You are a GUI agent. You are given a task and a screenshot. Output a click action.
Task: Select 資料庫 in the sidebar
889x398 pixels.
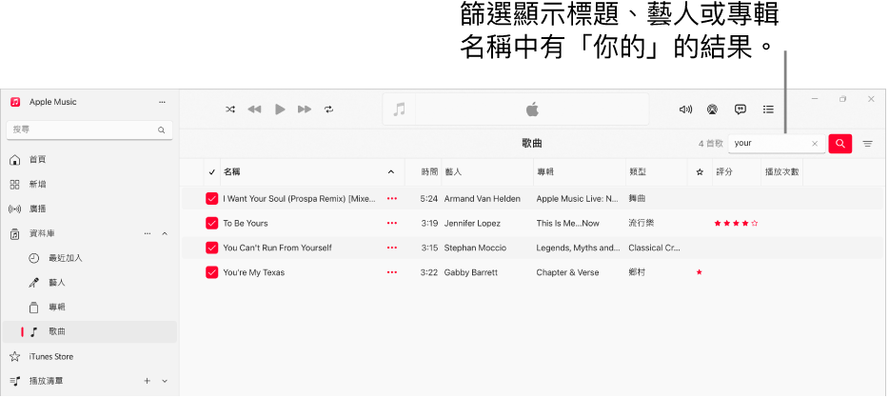point(42,233)
